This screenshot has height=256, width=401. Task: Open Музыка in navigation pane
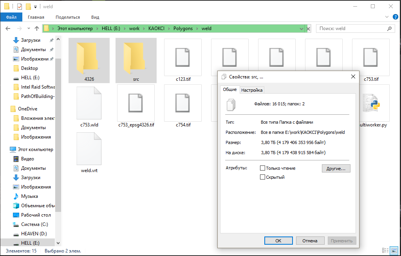29,196
